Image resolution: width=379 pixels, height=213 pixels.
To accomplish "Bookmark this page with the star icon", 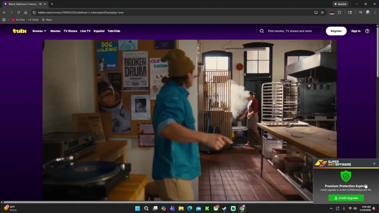I will point(322,12).
